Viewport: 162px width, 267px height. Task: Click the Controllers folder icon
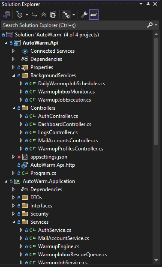coord(25,108)
